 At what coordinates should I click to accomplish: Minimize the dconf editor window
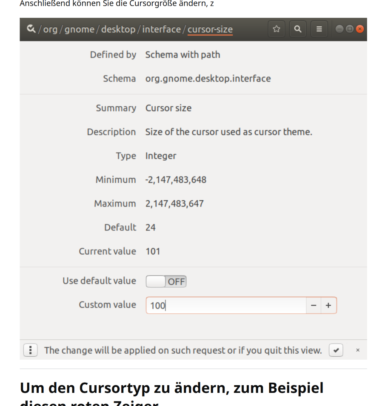pyautogui.click(x=339, y=29)
